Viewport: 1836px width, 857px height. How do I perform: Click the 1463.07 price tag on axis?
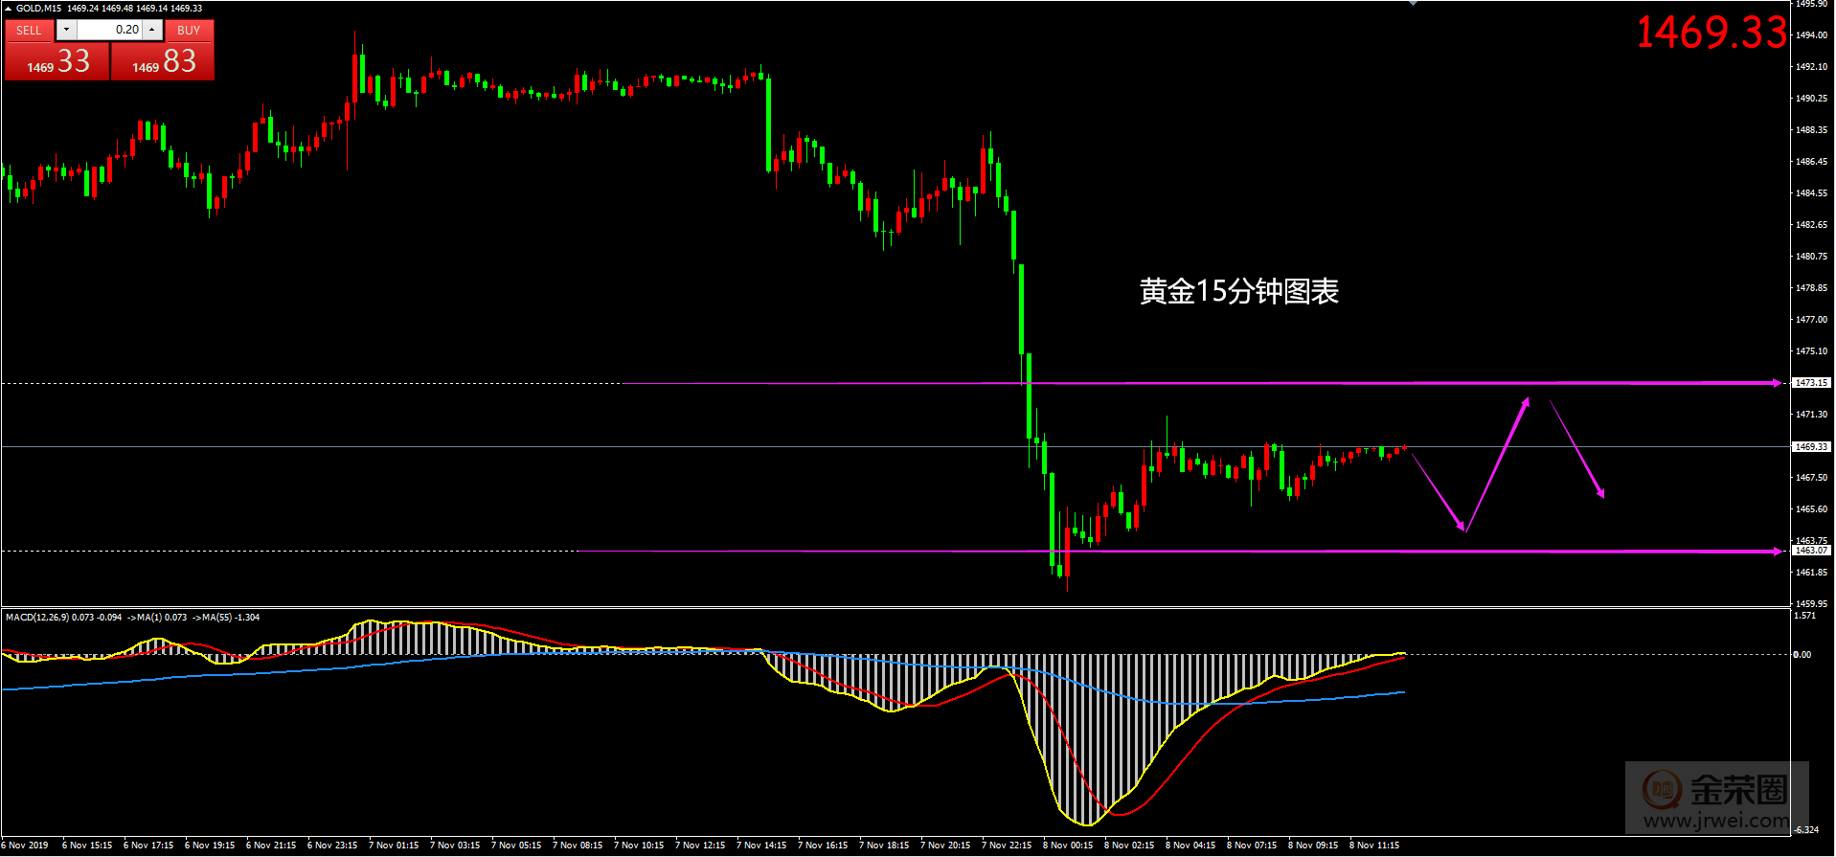tap(1811, 551)
